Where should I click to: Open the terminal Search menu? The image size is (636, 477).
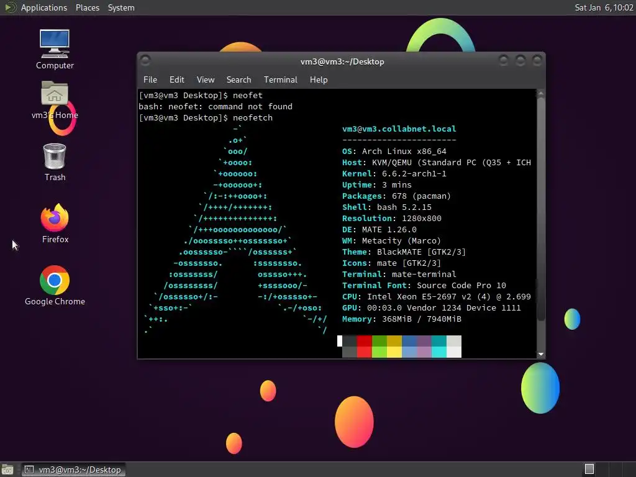click(239, 80)
